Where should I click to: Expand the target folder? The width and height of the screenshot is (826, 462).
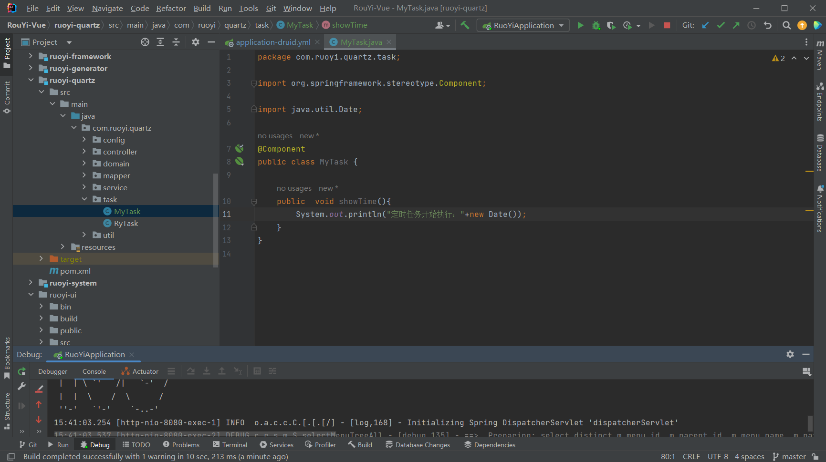click(x=42, y=259)
